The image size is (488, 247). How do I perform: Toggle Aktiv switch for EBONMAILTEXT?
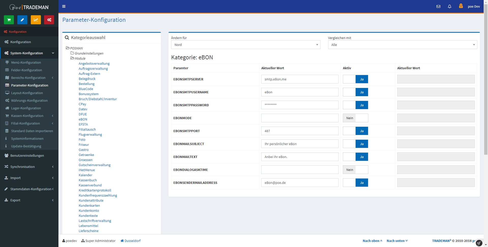(355, 157)
